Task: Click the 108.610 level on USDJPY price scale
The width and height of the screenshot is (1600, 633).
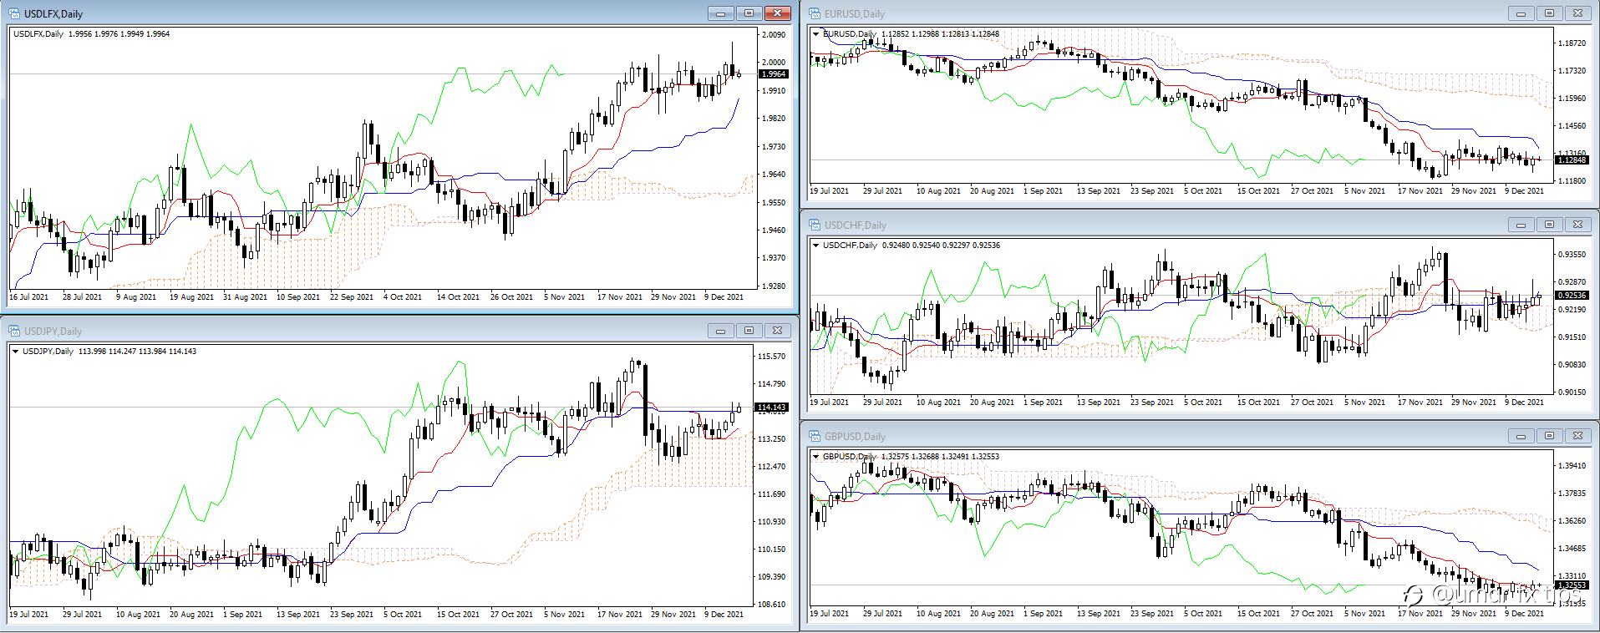Action: 771,604
